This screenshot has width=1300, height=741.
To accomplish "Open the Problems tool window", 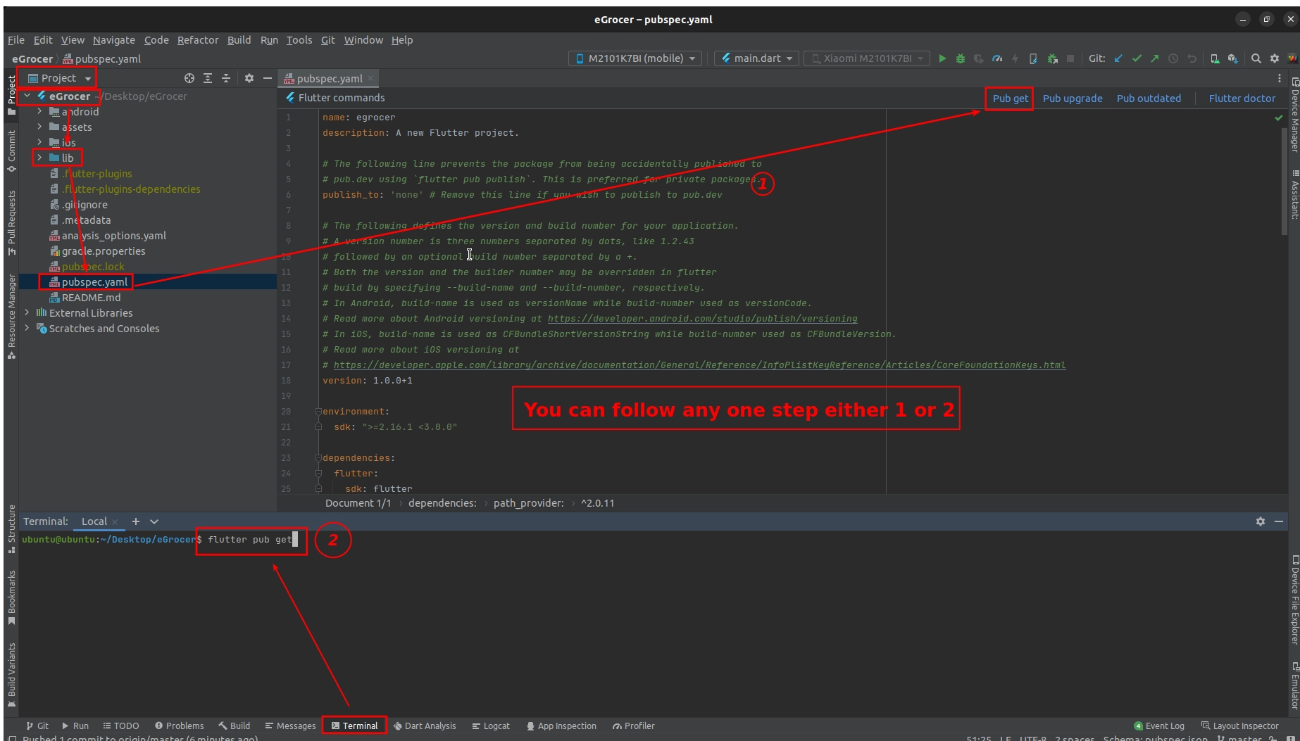I will [x=179, y=726].
